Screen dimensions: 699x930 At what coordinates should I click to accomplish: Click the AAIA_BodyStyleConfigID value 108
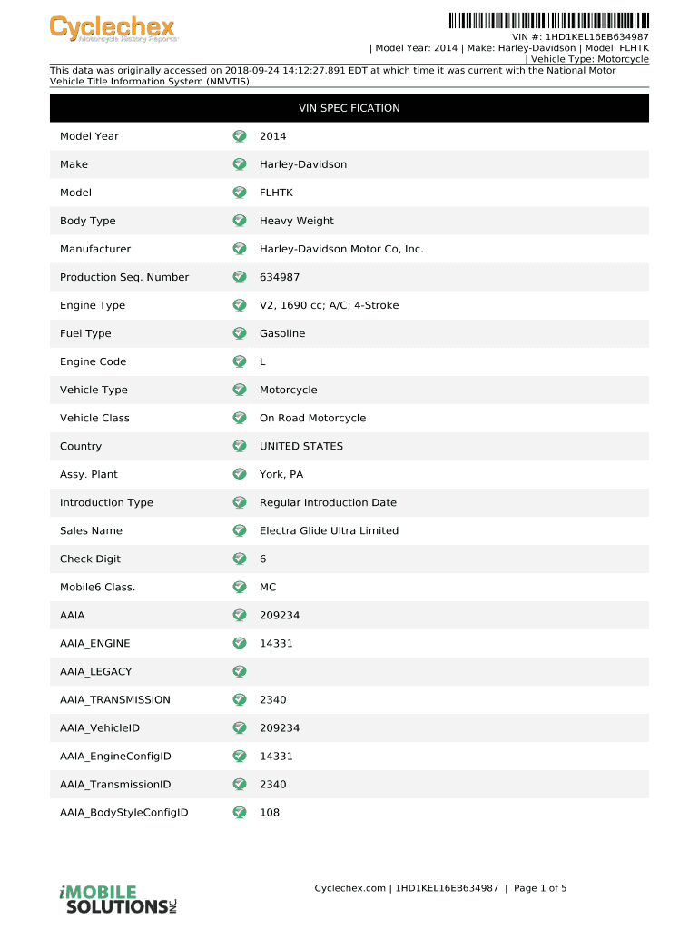[x=270, y=812]
